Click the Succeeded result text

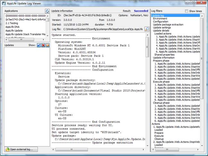click(x=141, y=11)
